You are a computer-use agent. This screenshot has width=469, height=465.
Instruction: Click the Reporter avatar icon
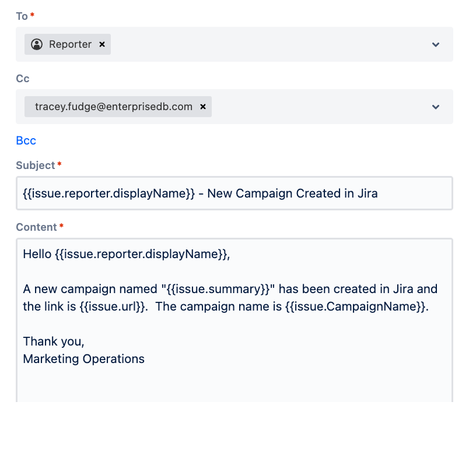point(37,44)
